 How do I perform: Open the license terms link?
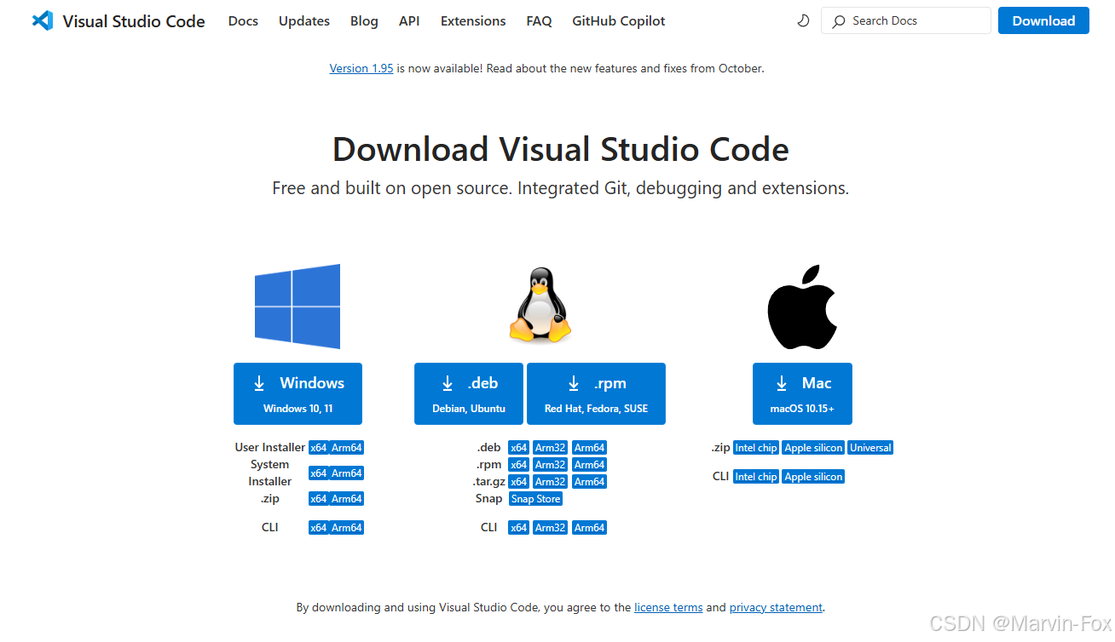click(668, 608)
